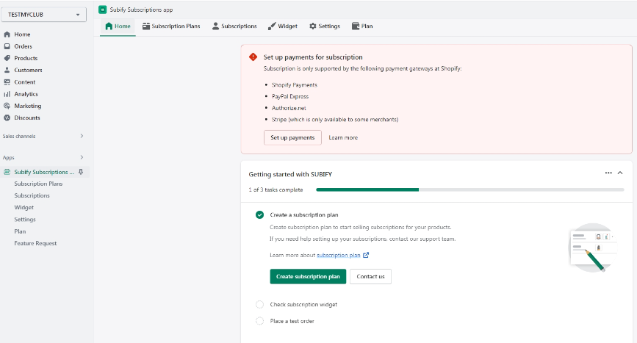Click the red warning diamond icon

(x=253, y=57)
